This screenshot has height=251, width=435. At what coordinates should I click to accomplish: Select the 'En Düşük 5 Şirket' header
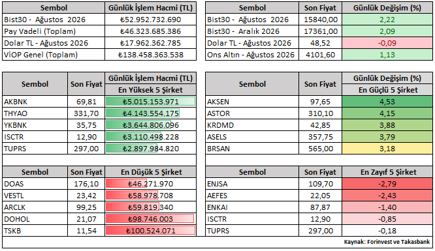[150, 172]
